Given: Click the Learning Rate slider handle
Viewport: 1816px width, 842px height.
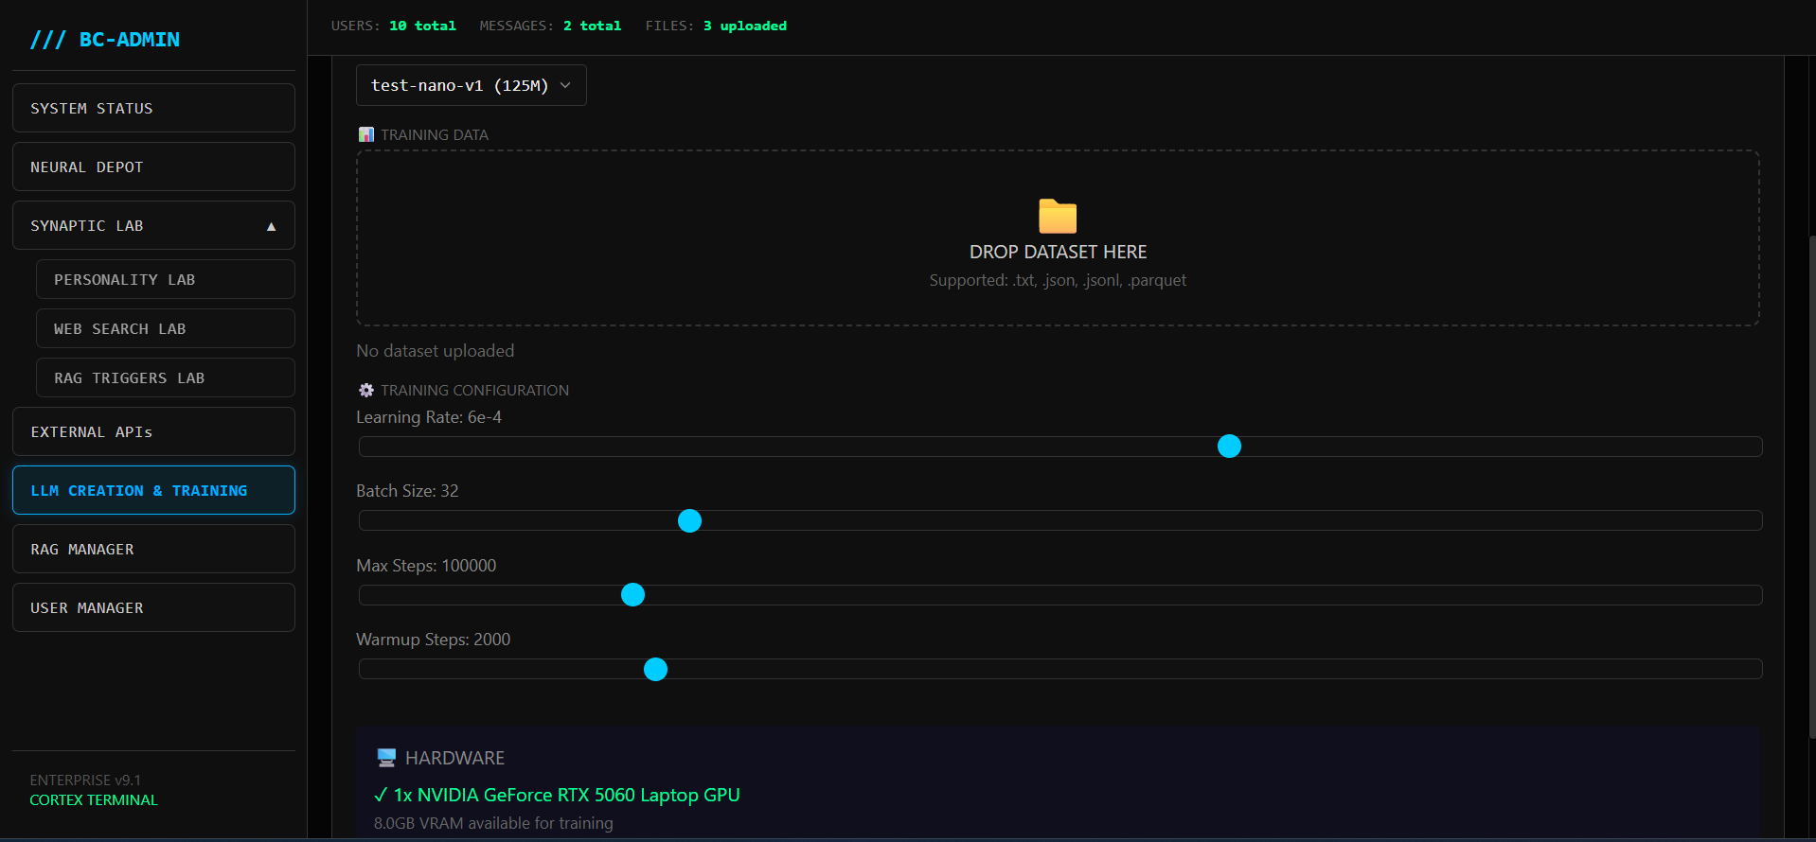Looking at the screenshot, I should tap(1229, 447).
